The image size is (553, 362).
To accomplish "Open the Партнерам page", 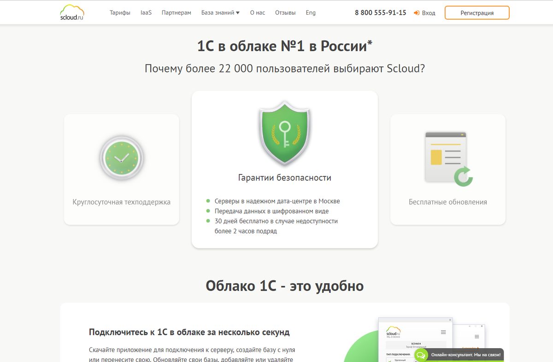I will coord(176,12).
